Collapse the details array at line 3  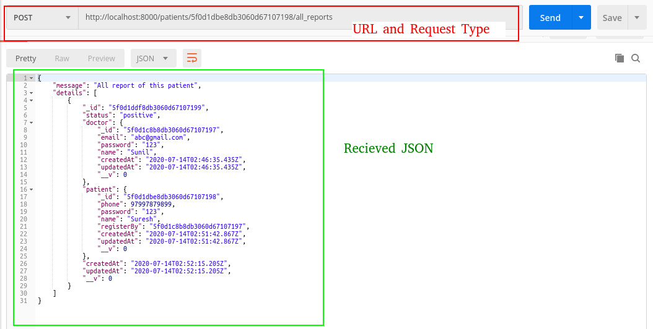click(x=31, y=93)
